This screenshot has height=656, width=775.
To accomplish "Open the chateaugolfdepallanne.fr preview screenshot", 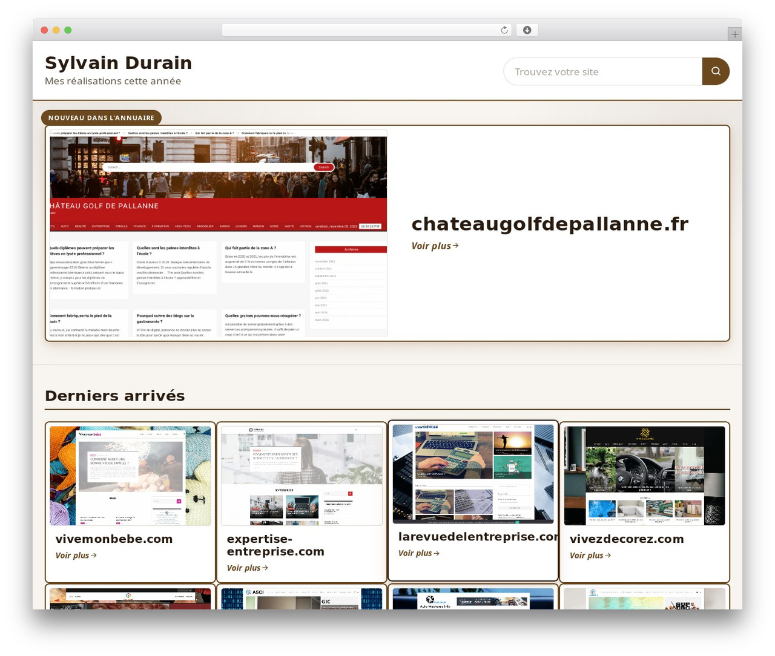I will click(219, 233).
